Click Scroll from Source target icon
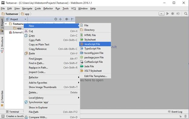 [x=56, y=19]
